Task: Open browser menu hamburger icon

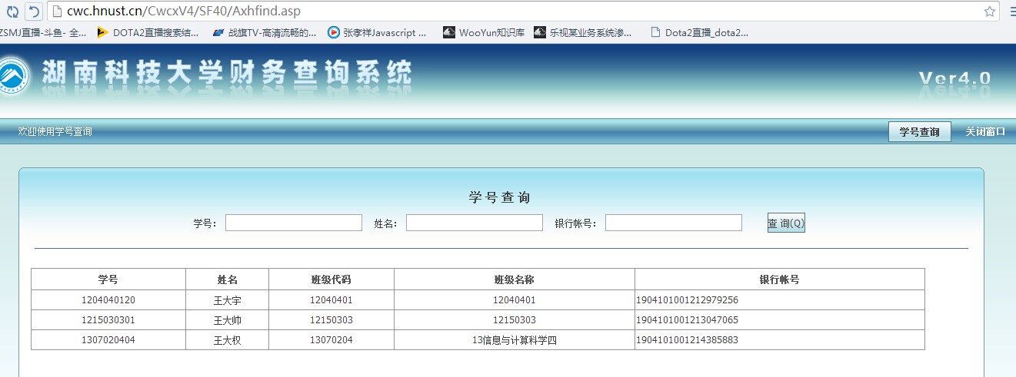Action: point(1011,12)
